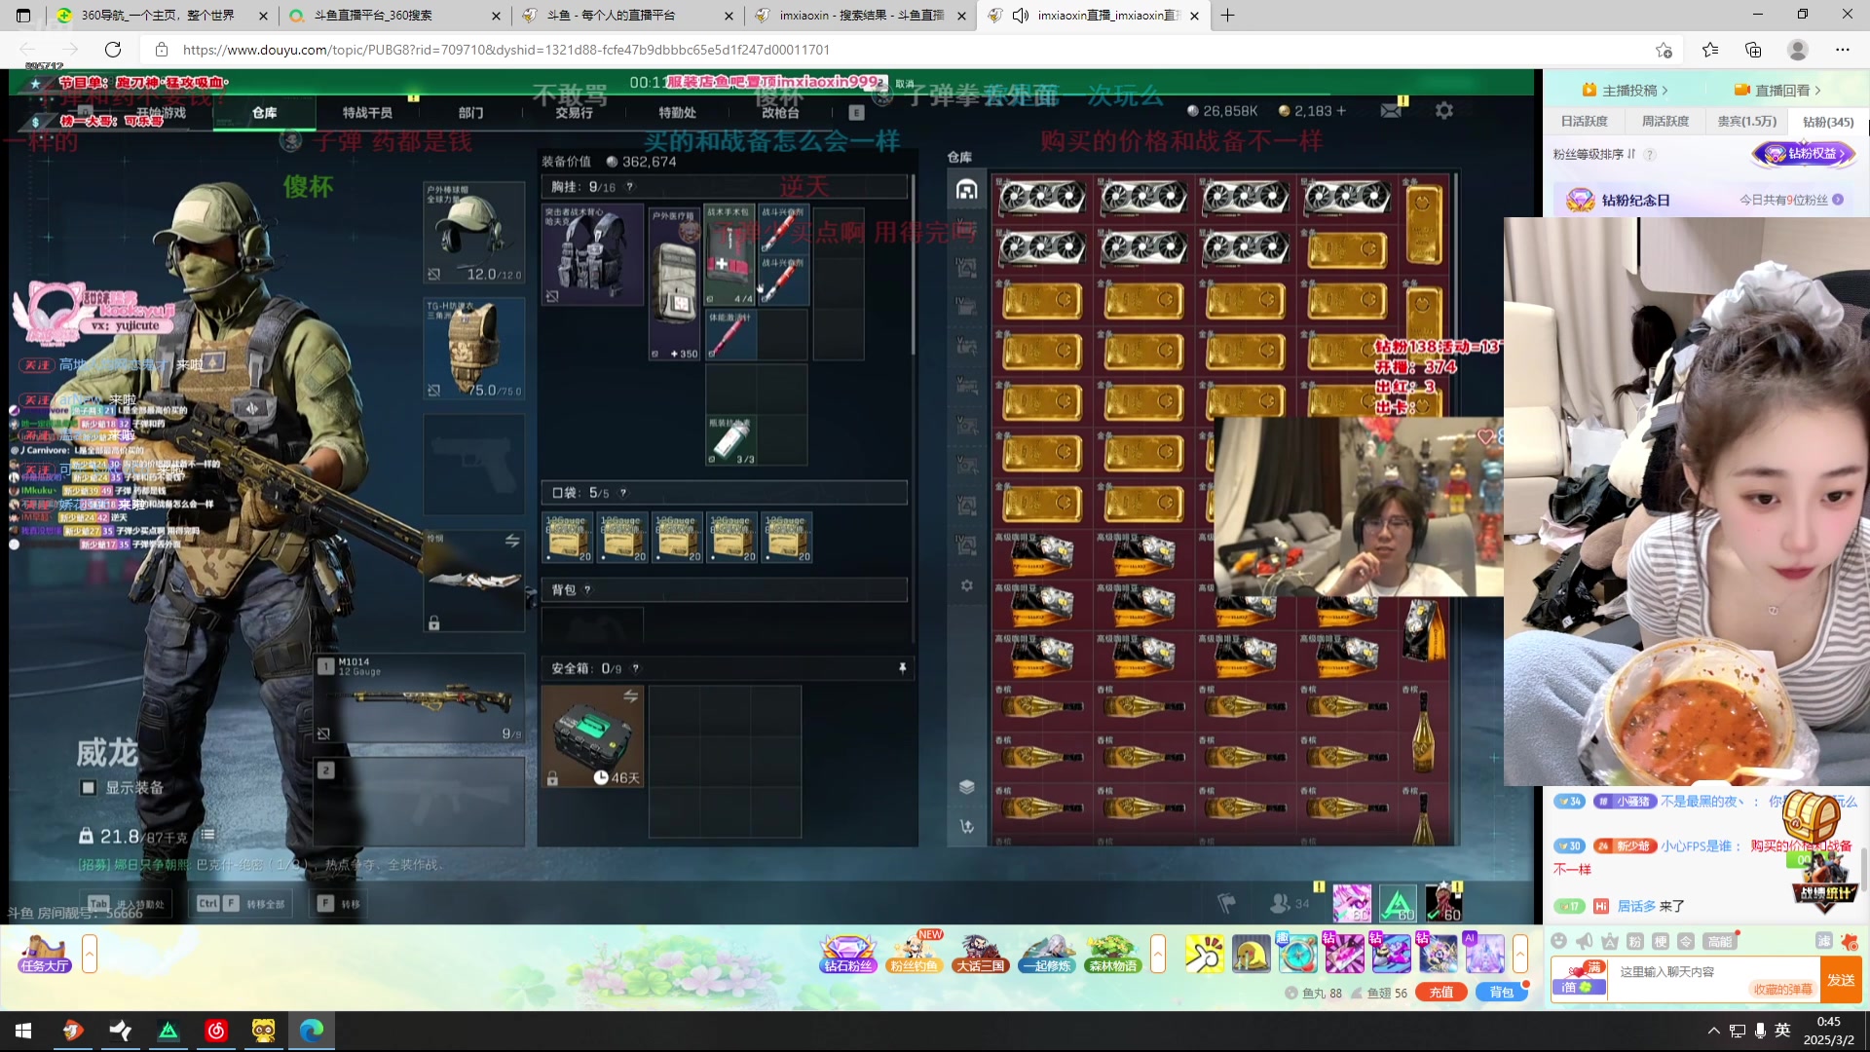Click username 居话多 in chat

[x=1636, y=906]
